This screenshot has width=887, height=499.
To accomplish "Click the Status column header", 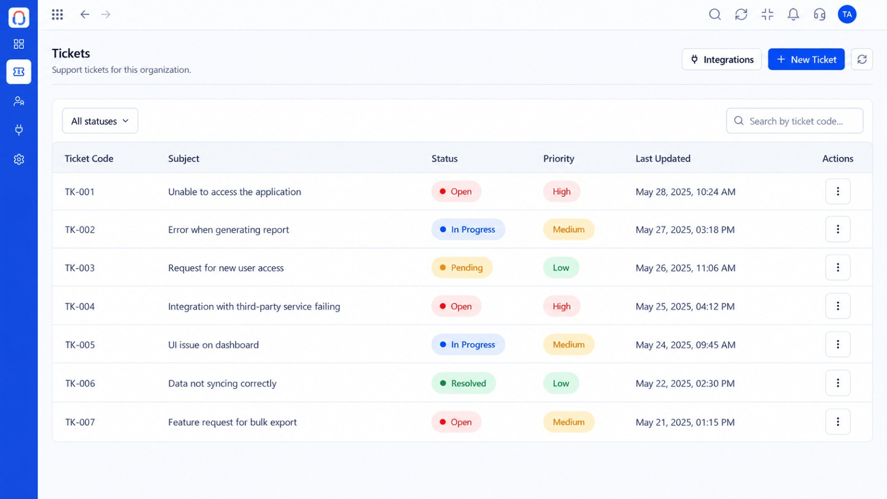I will (445, 158).
